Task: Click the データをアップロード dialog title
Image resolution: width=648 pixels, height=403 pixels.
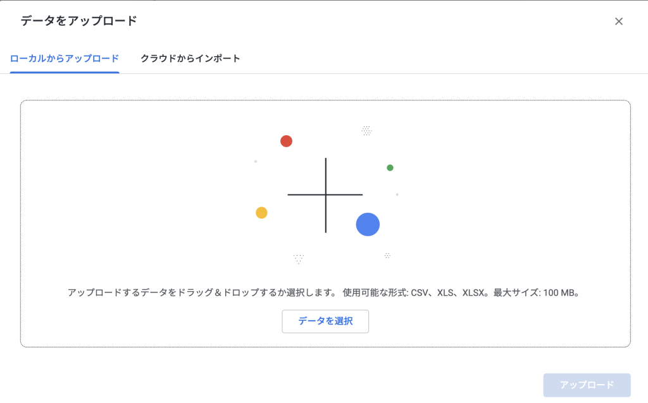Action: 78,21
